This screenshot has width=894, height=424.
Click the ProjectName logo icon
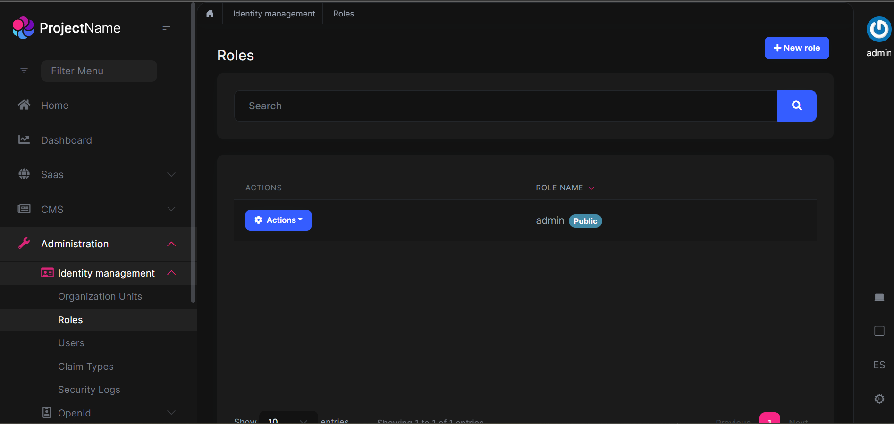[x=23, y=28]
